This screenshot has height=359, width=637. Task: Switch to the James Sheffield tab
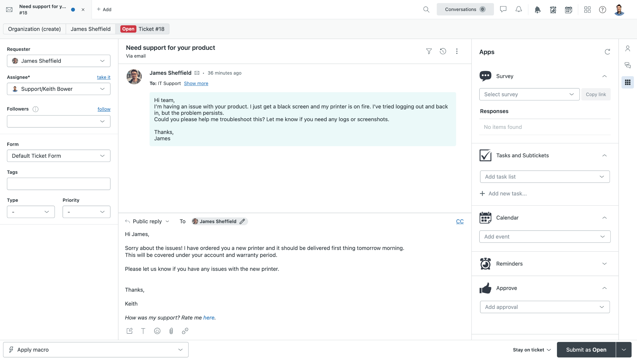[x=90, y=29]
